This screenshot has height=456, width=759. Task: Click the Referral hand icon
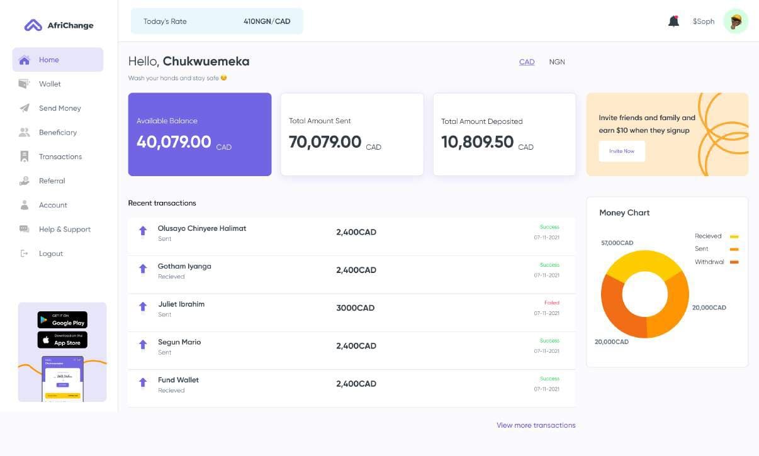point(25,181)
